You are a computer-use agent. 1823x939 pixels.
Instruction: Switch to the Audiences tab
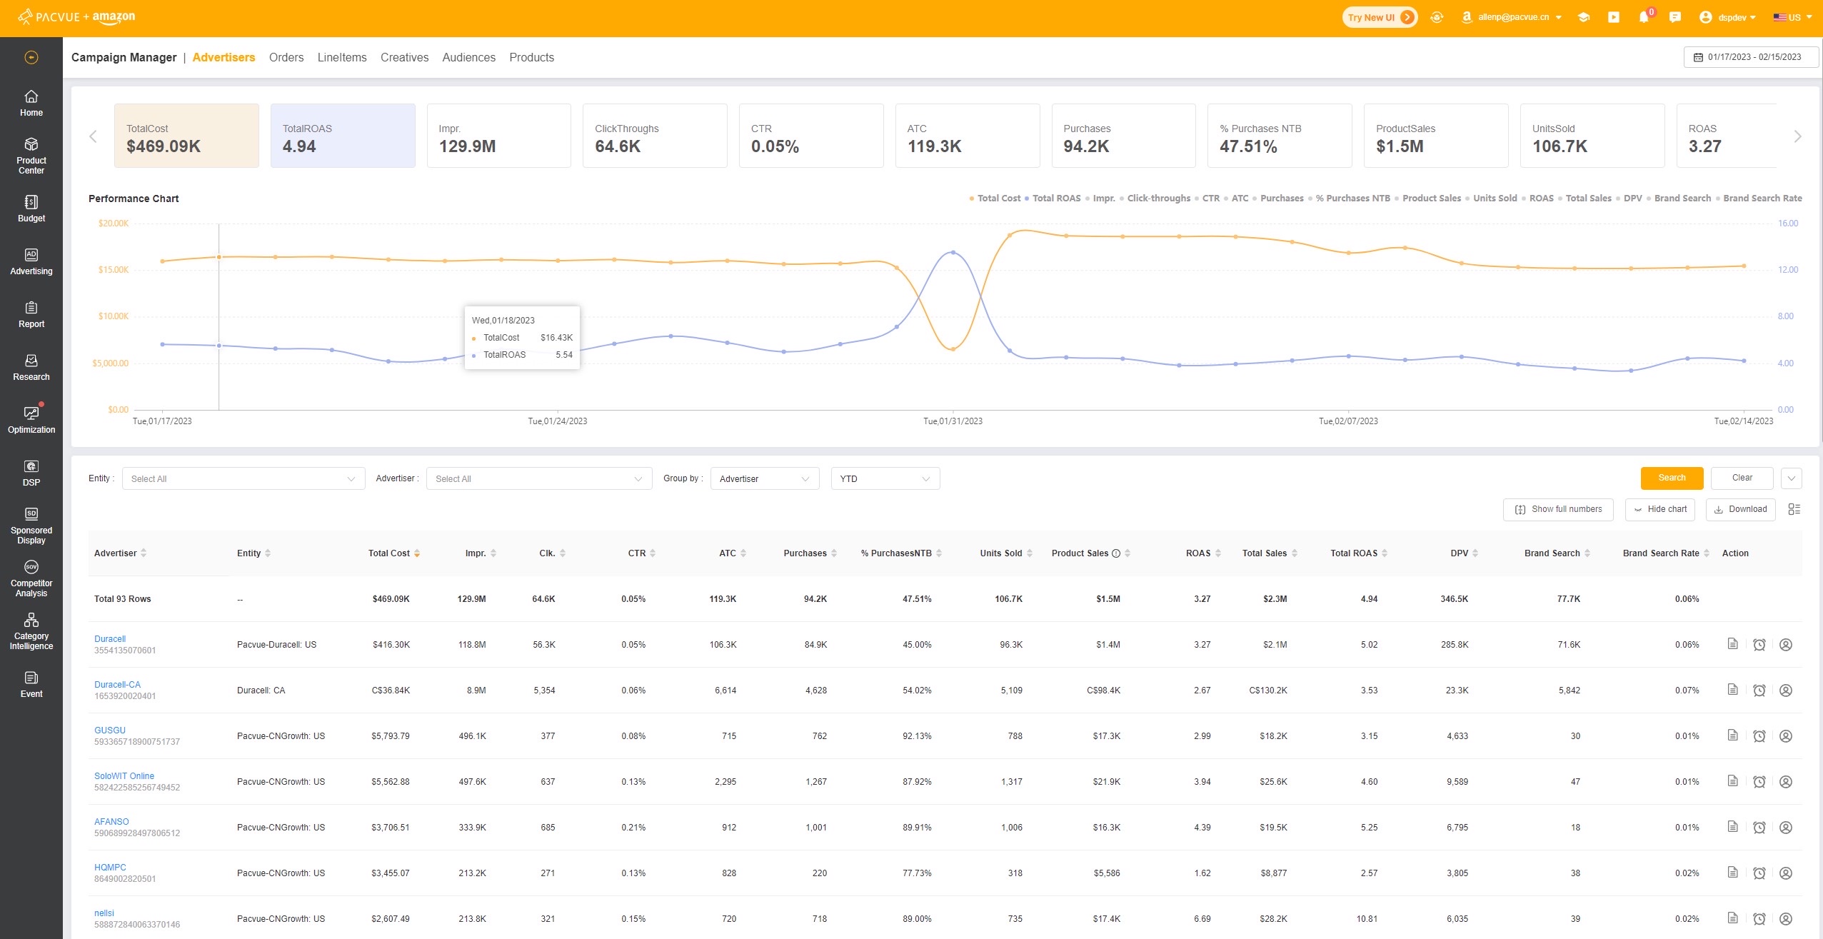tap(468, 57)
